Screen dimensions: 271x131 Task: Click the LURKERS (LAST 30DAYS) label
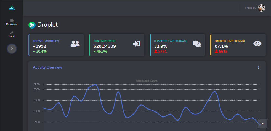click(x=230, y=41)
